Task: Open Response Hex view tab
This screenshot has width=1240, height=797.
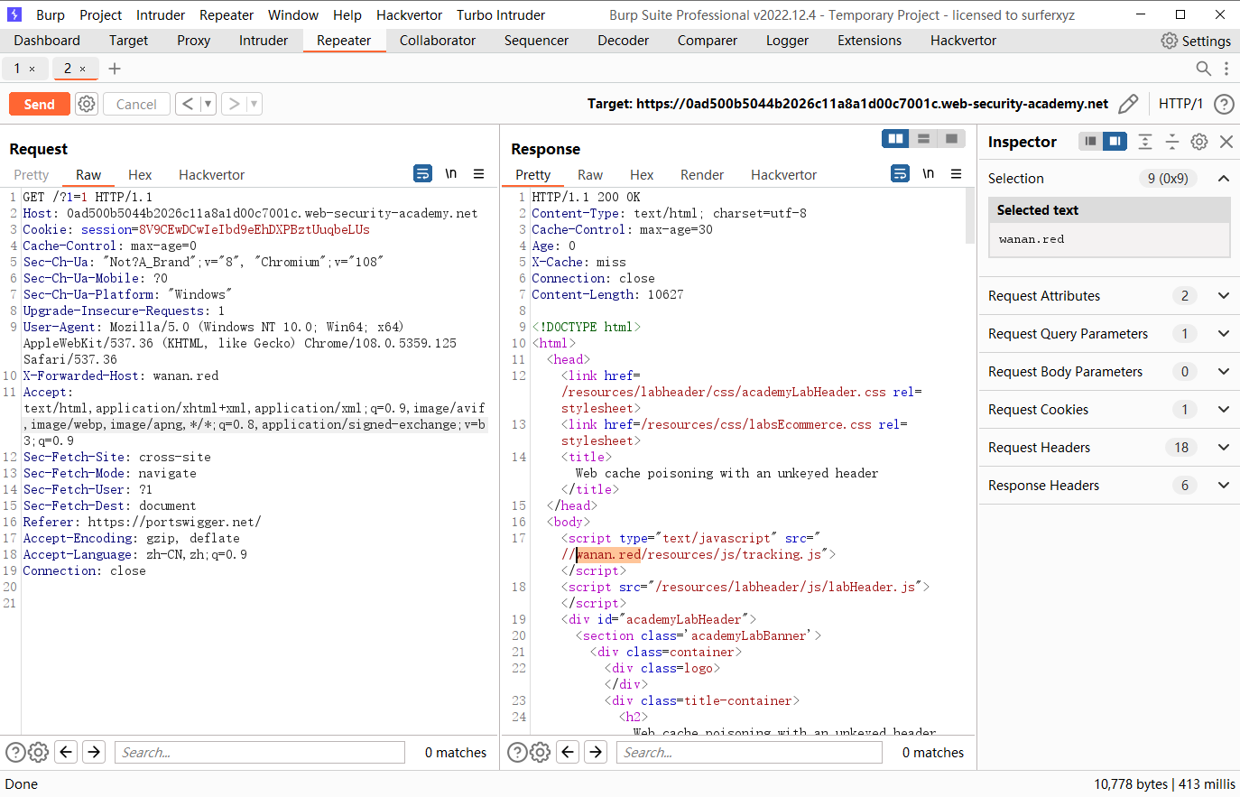Action: [x=642, y=174]
